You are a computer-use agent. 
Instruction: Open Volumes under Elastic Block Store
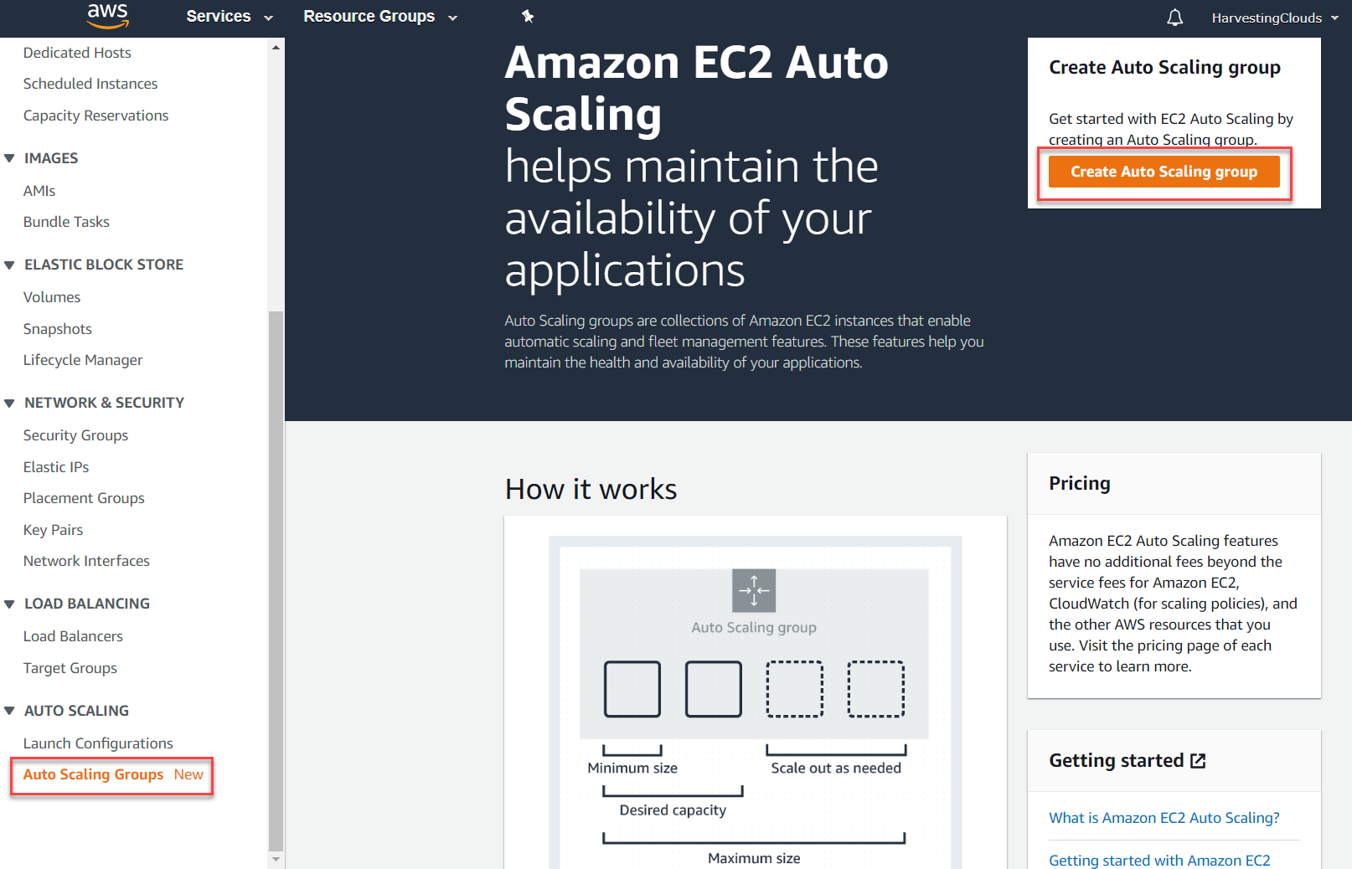pyautogui.click(x=52, y=297)
